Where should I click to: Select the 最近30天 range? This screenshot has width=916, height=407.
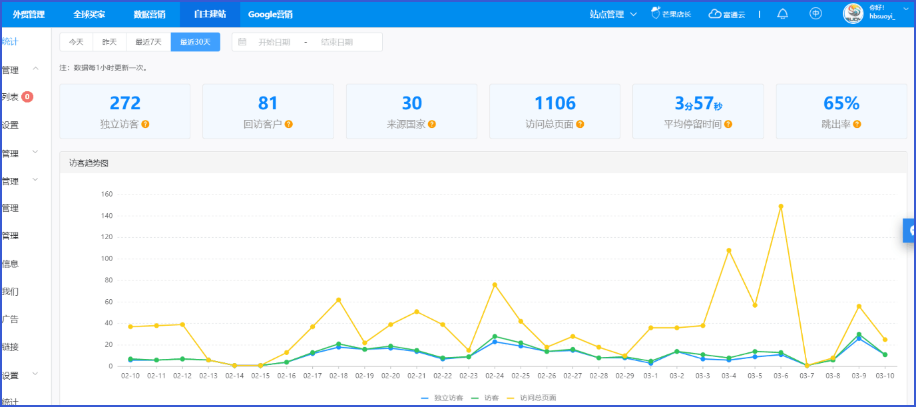click(196, 42)
